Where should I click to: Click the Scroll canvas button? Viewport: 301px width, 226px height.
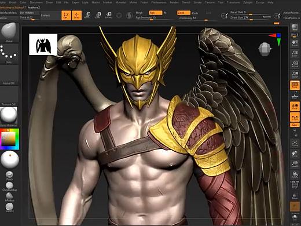click(295, 43)
